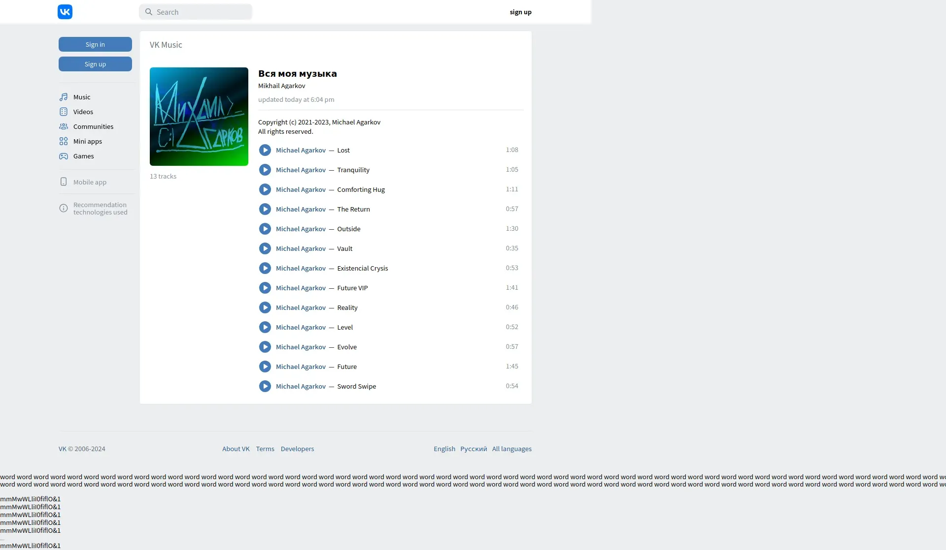
Task: Open Mini apps grid icon
Action: click(x=64, y=141)
